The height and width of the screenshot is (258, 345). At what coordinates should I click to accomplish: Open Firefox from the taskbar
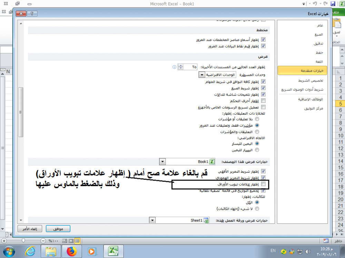[72, 251]
